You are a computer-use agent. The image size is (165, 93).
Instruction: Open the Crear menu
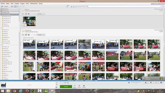27,4
